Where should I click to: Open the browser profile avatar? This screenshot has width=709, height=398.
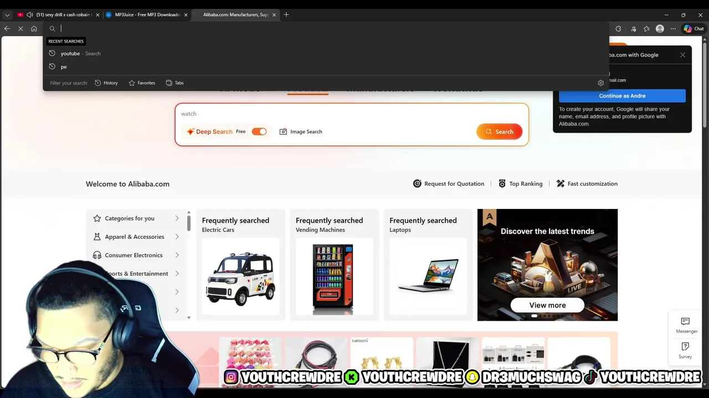[660, 29]
